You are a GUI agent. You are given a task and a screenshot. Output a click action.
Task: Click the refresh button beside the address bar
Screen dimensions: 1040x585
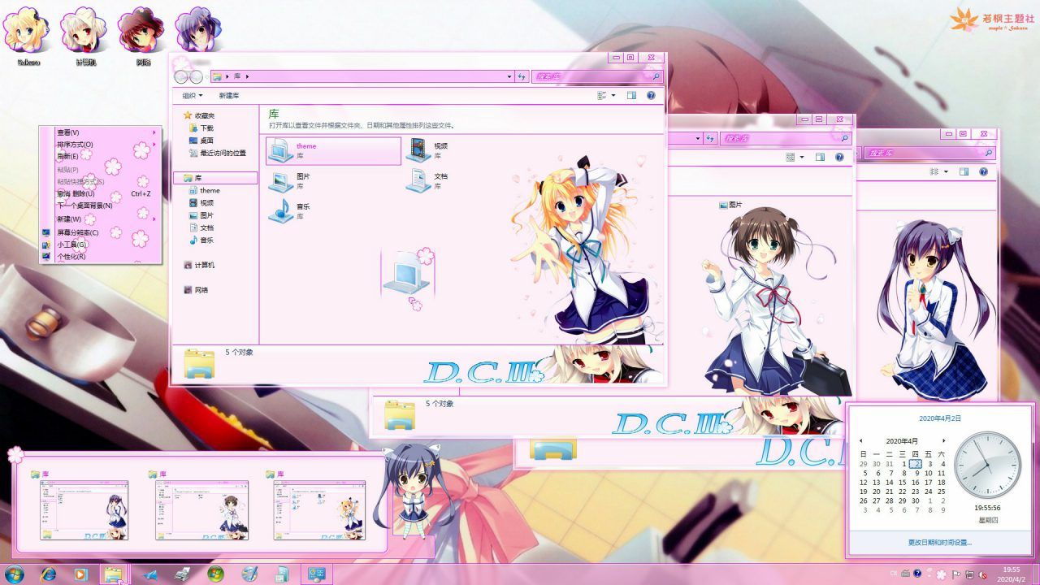[x=522, y=76]
